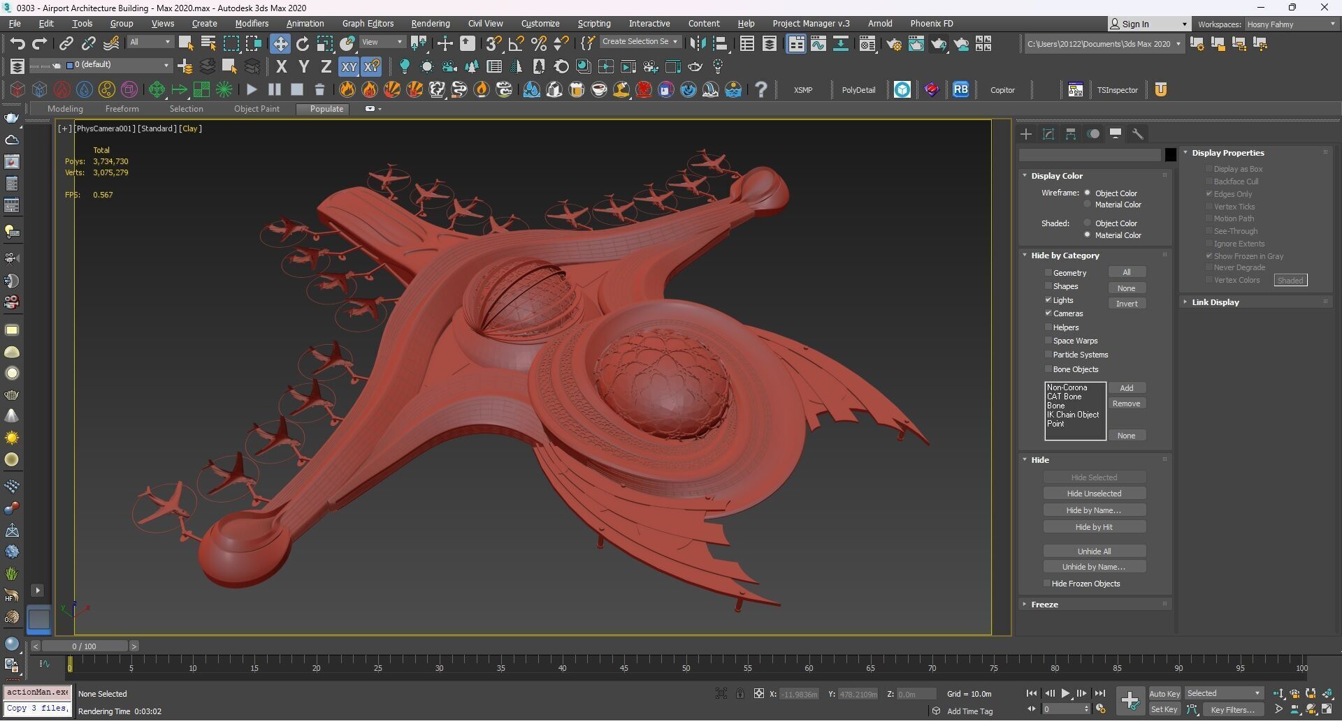The width and height of the screenshot is (1342, 726).
Task: Select the Select and Move tool
Action: [280, 44]
